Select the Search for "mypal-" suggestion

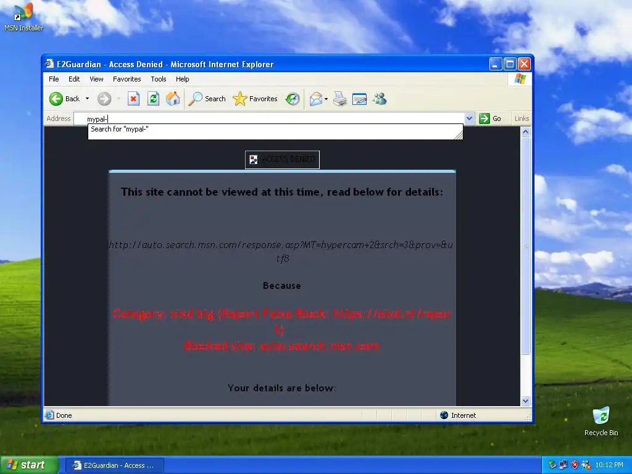point(275,130)
